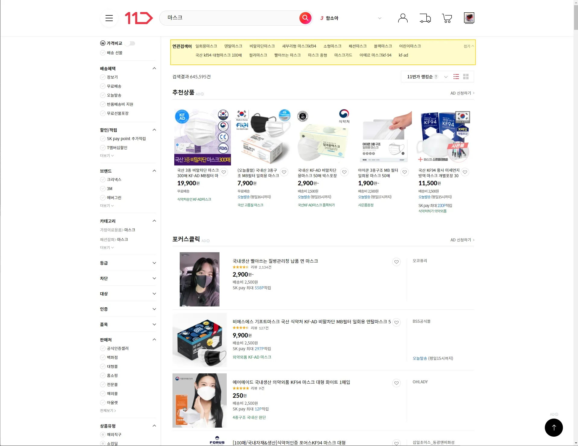Like the 국산 KF94 황사 11,500원 product
Image resolution: width=578 pixels, height=446 pixels.
(465, 172)
